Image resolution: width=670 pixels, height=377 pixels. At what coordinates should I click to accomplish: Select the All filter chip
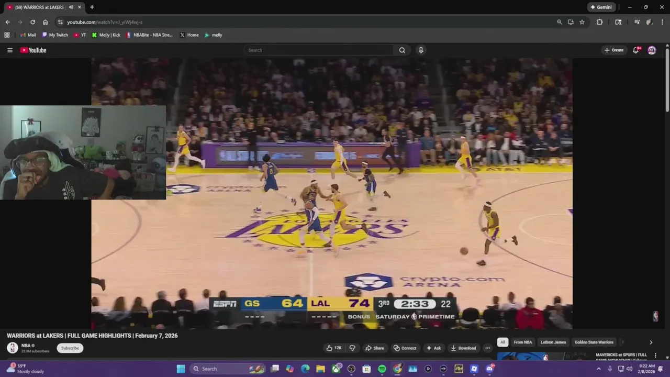point(502,342)
